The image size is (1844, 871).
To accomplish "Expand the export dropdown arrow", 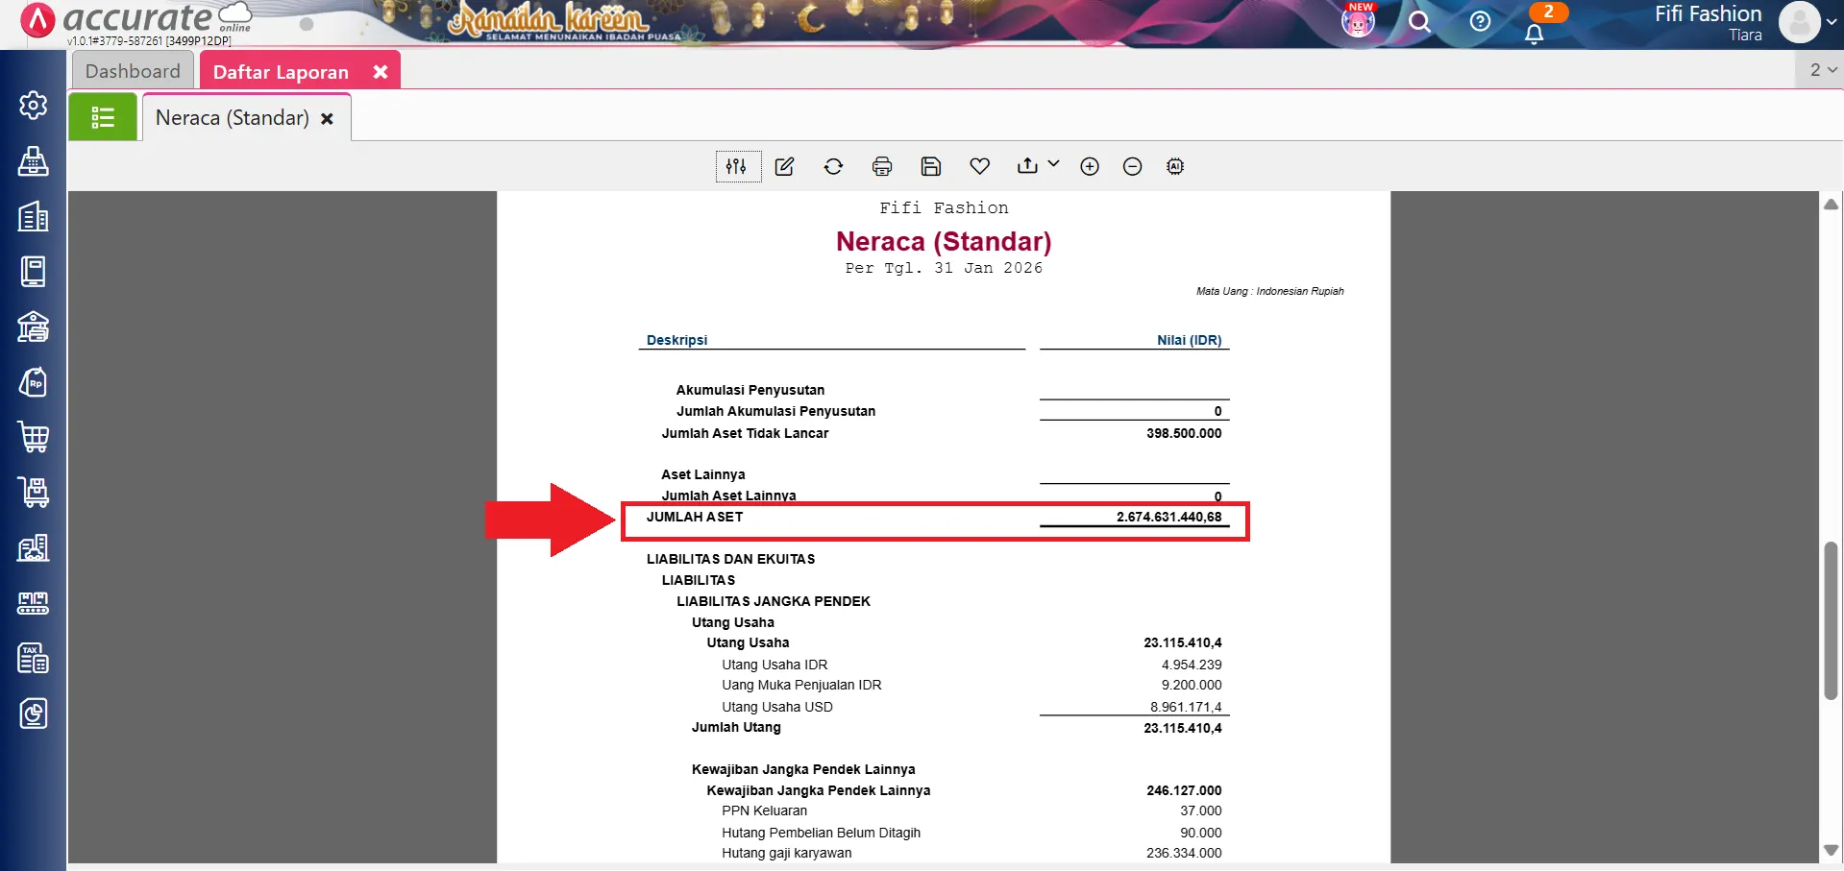I will pos(1053,164).
